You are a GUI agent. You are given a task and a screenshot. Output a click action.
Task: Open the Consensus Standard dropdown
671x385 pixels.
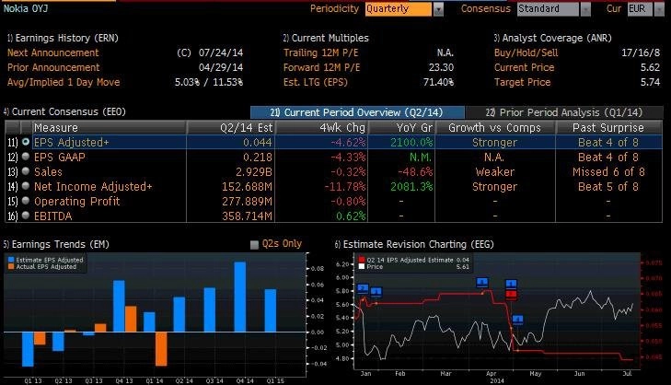point(585,9)
